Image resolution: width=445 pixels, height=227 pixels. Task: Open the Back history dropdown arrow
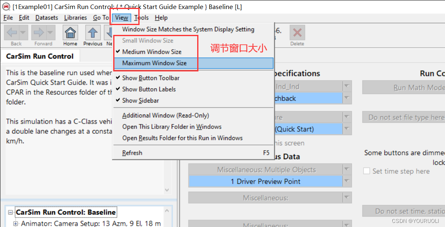(x=23, y=32)
